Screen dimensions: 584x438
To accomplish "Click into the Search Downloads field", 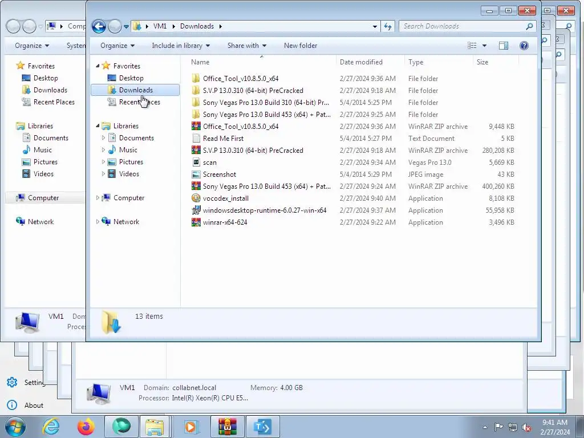I will tap(462, 26).
